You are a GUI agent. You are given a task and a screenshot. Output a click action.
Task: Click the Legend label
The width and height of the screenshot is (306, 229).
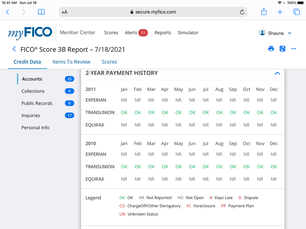pyautogui.click(x=93, y=198)
